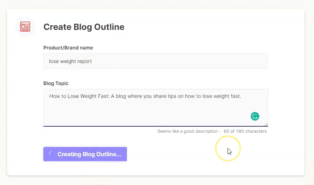The image size is (314, 185).
Task: Focus the Product/Brand name input field
Action: tap(156, 61)
